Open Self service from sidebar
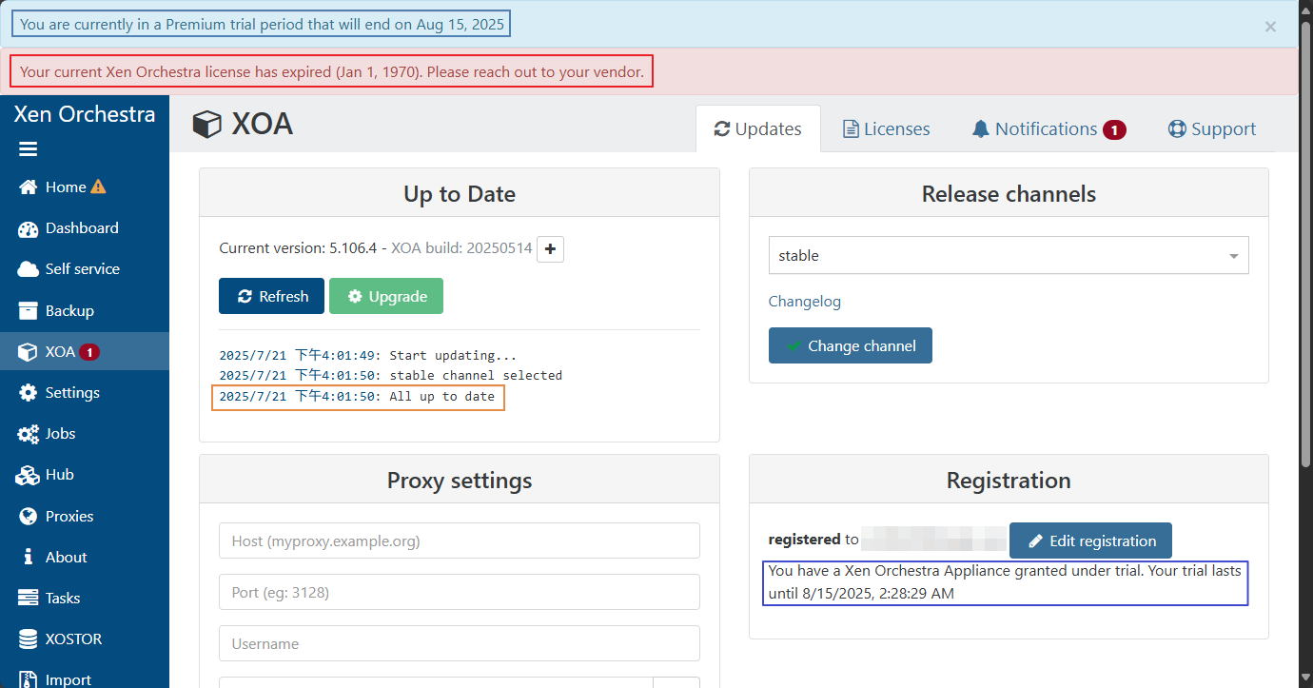 click(x=85, y=269)
